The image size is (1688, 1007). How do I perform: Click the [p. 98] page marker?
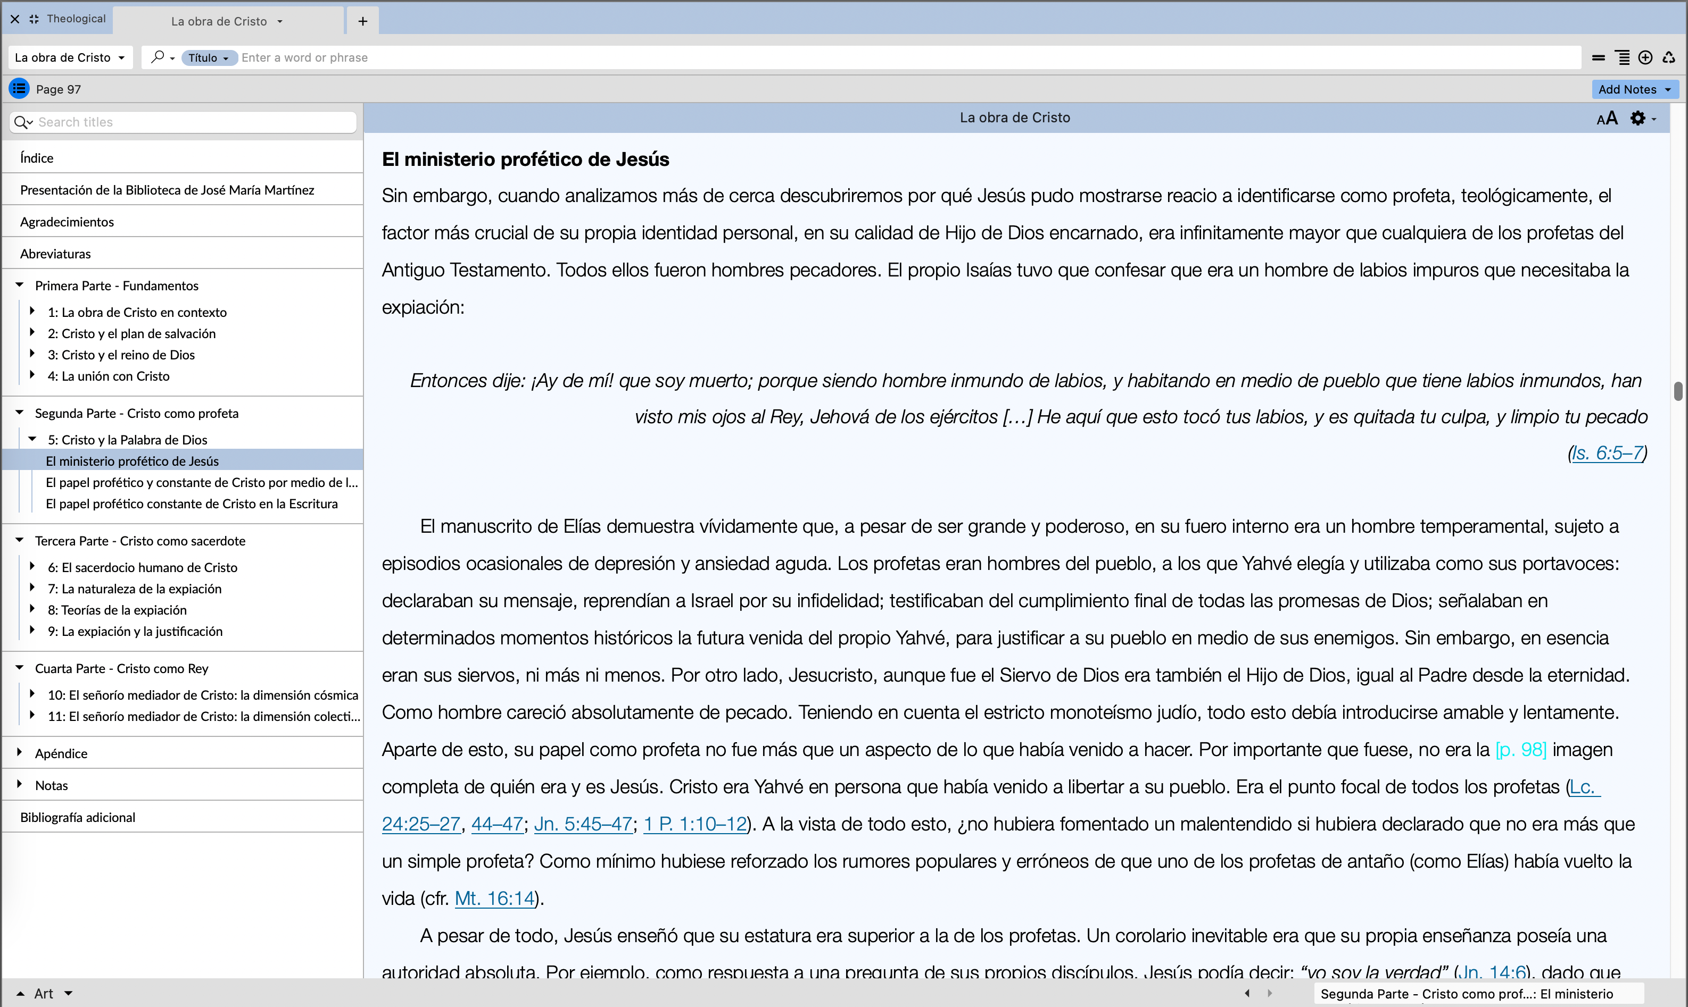[1521, 749]
